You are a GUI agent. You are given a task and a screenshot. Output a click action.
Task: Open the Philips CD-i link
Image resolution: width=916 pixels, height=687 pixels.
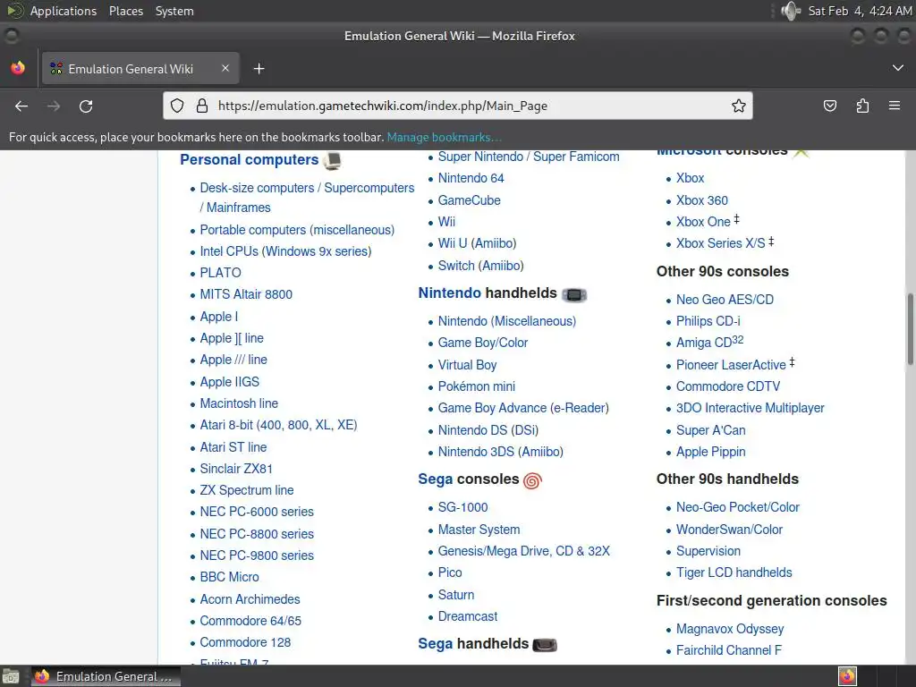(x=708, y=321)
